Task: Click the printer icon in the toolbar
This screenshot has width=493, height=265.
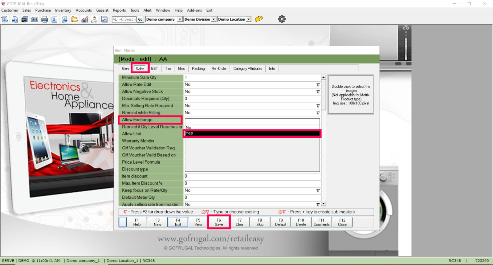Action: coord(45,19)
